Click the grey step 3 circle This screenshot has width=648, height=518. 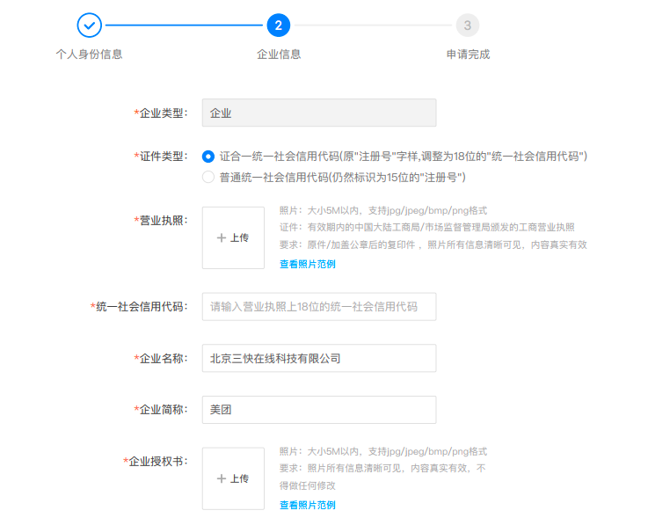(468, 26)
